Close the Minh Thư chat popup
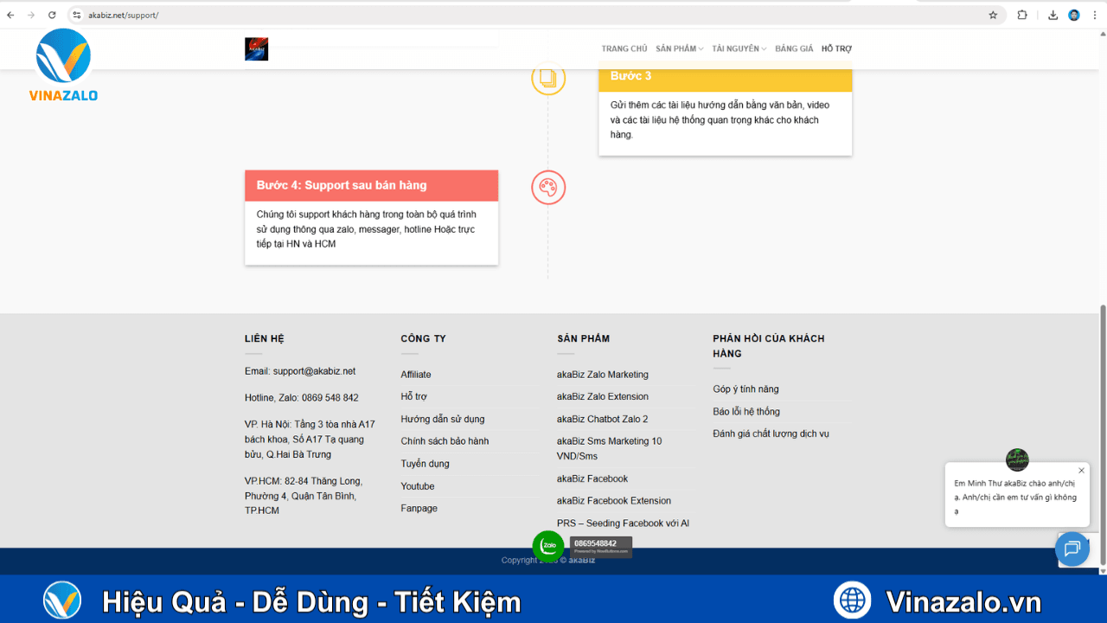 [x=1081, y=471]
